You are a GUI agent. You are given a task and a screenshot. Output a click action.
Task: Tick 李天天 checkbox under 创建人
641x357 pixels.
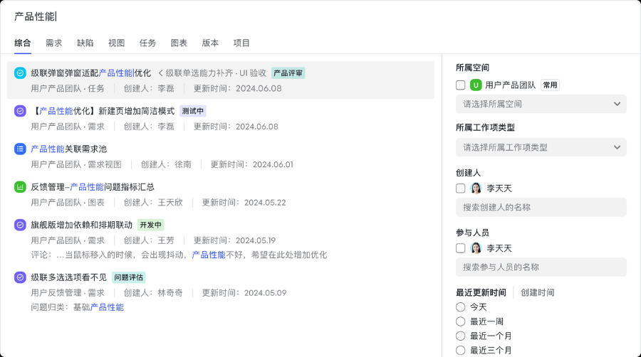pos(461,188)
